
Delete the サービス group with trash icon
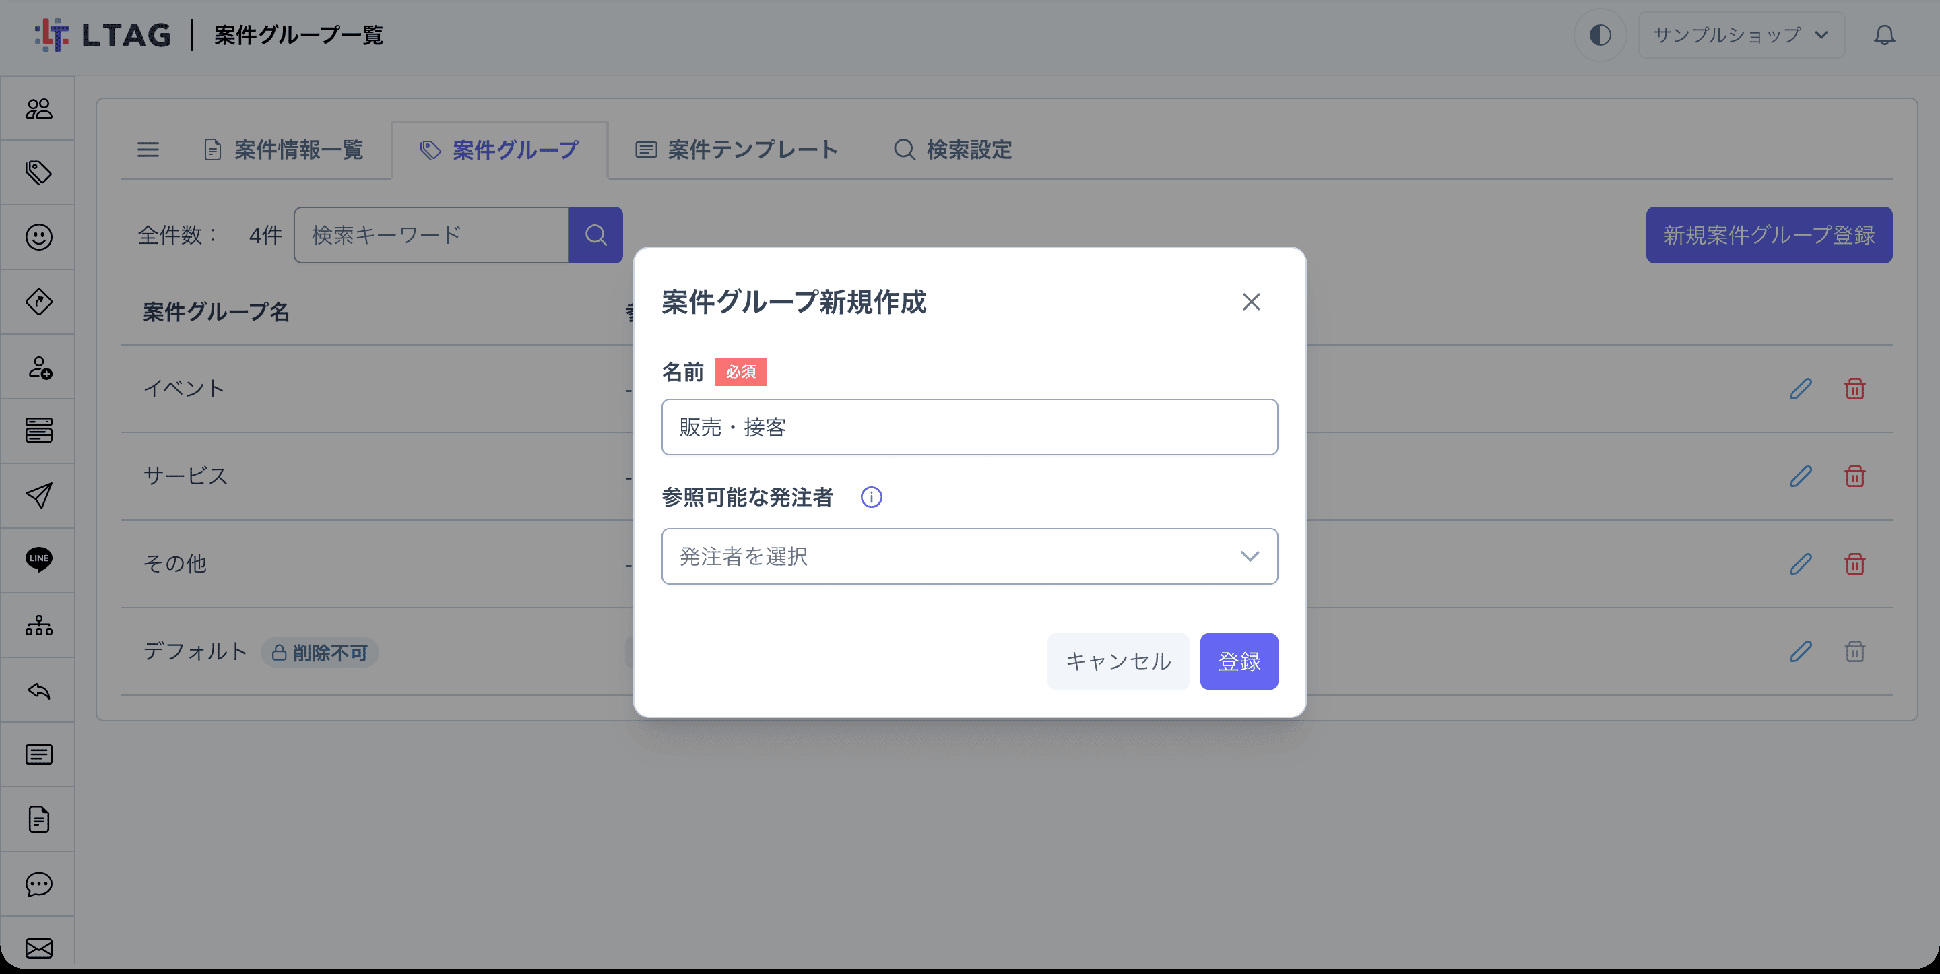tap(1854, 476)
